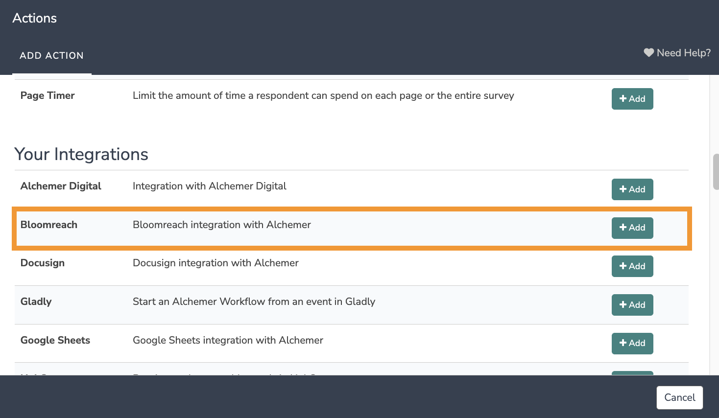Click the Docusign row label
The image size is (719, 418).
[43, 263]
